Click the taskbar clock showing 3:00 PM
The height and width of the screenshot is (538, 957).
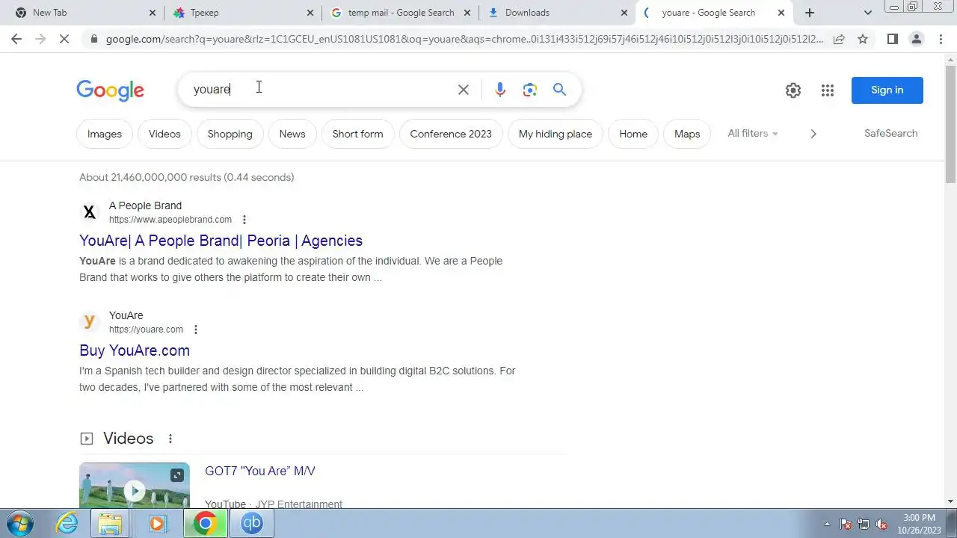pyautogui.click(x=919, y=524)
